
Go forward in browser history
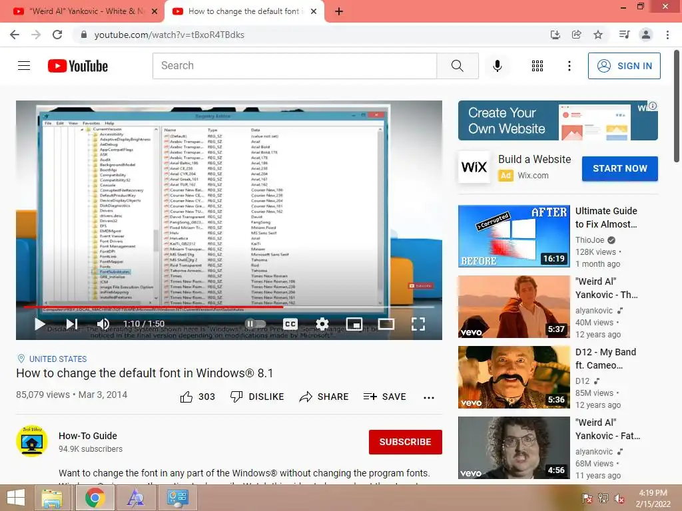[x=36, y=35]
